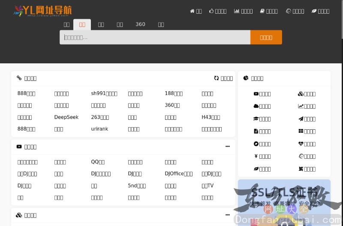Switch to the 360 search tab
Screen dimensions: 343x226
[x=140, y=24]
